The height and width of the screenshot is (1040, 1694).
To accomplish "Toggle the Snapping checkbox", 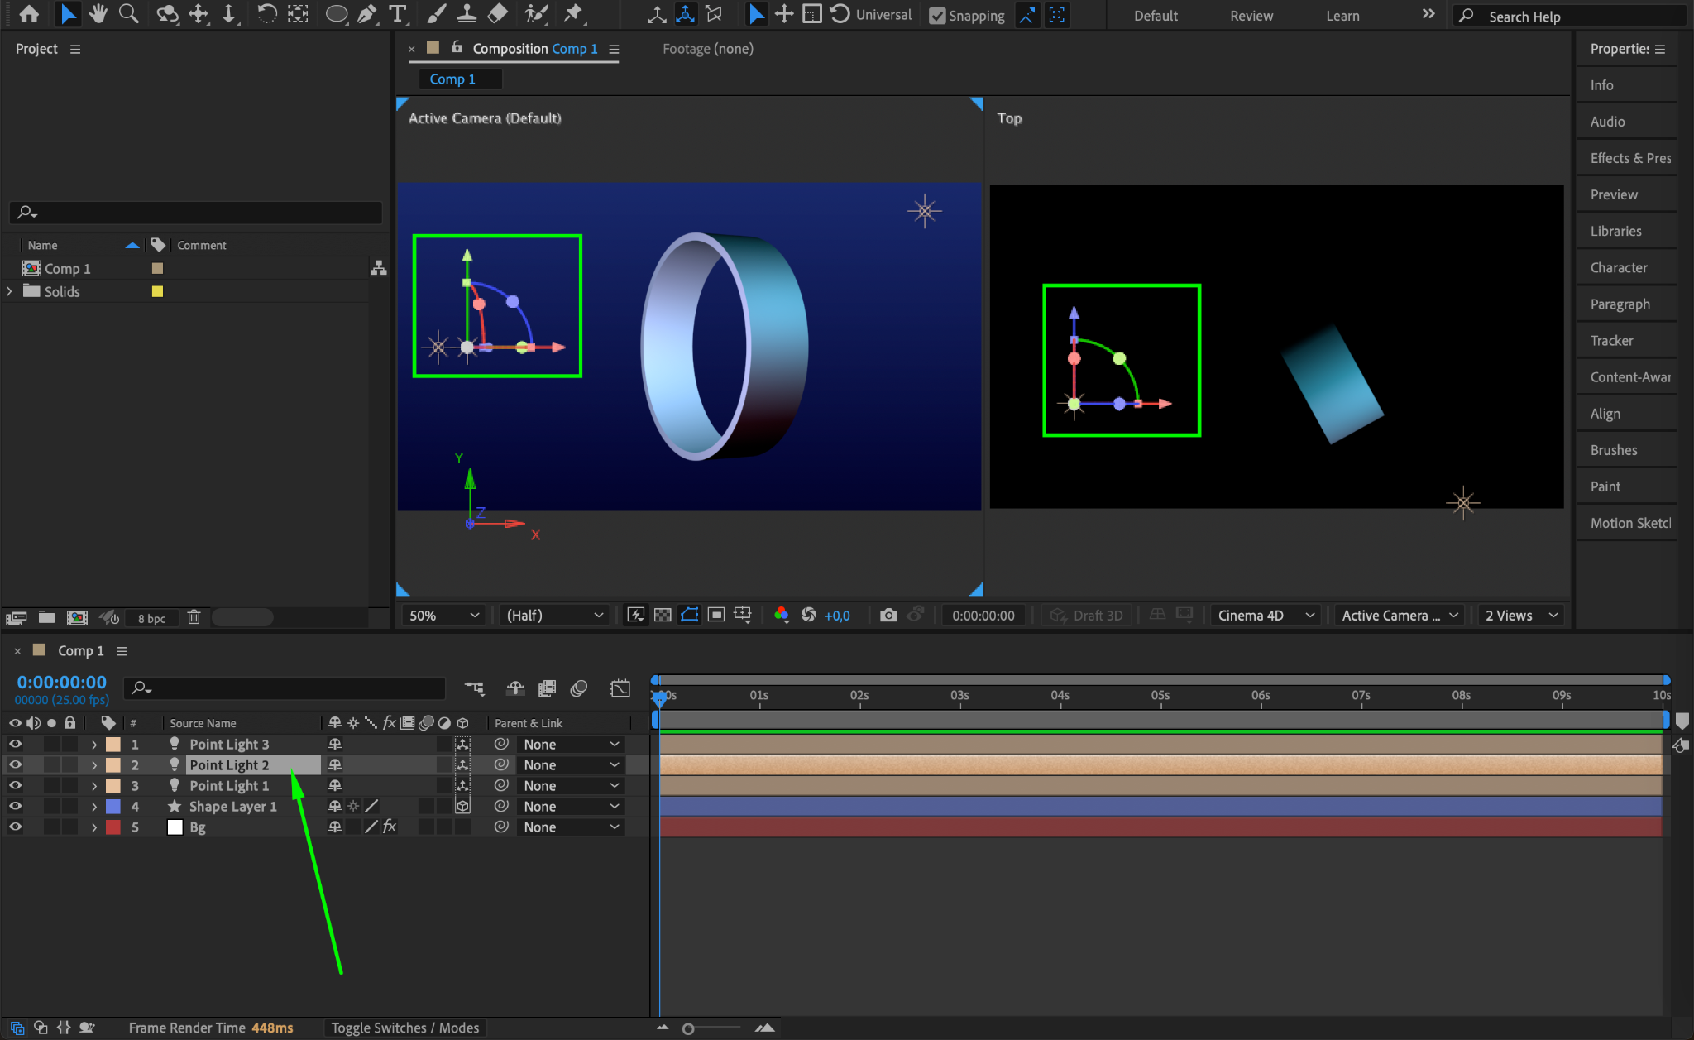I will pyautogui.click(x=937, y=16).
